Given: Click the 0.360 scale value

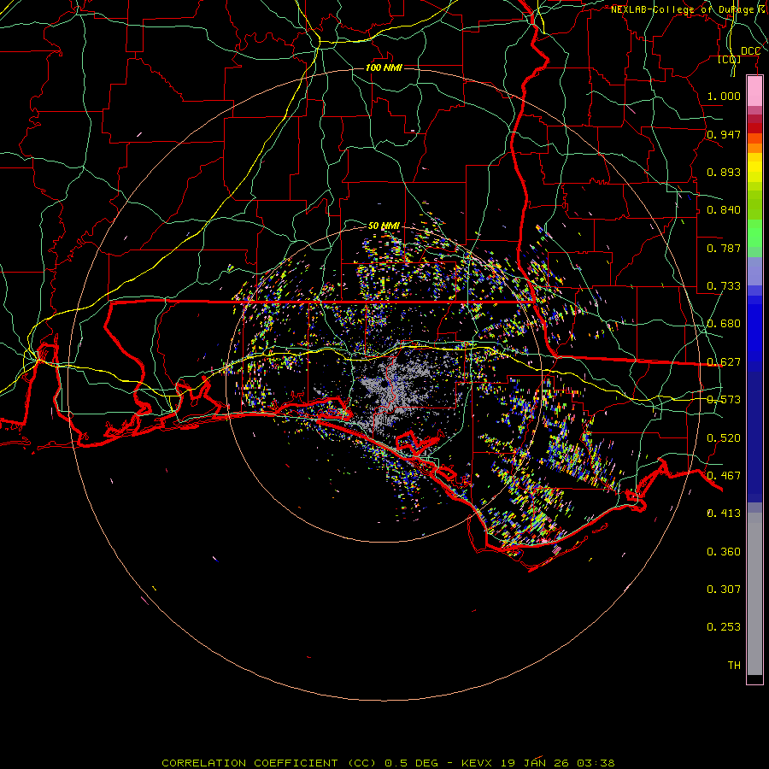Looking at the screenshot, I should click(724, 552).
